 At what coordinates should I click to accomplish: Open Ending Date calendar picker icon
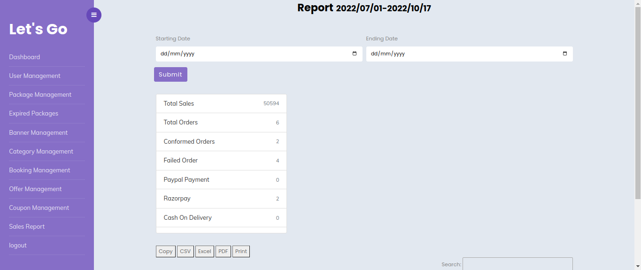pos(565,54)
